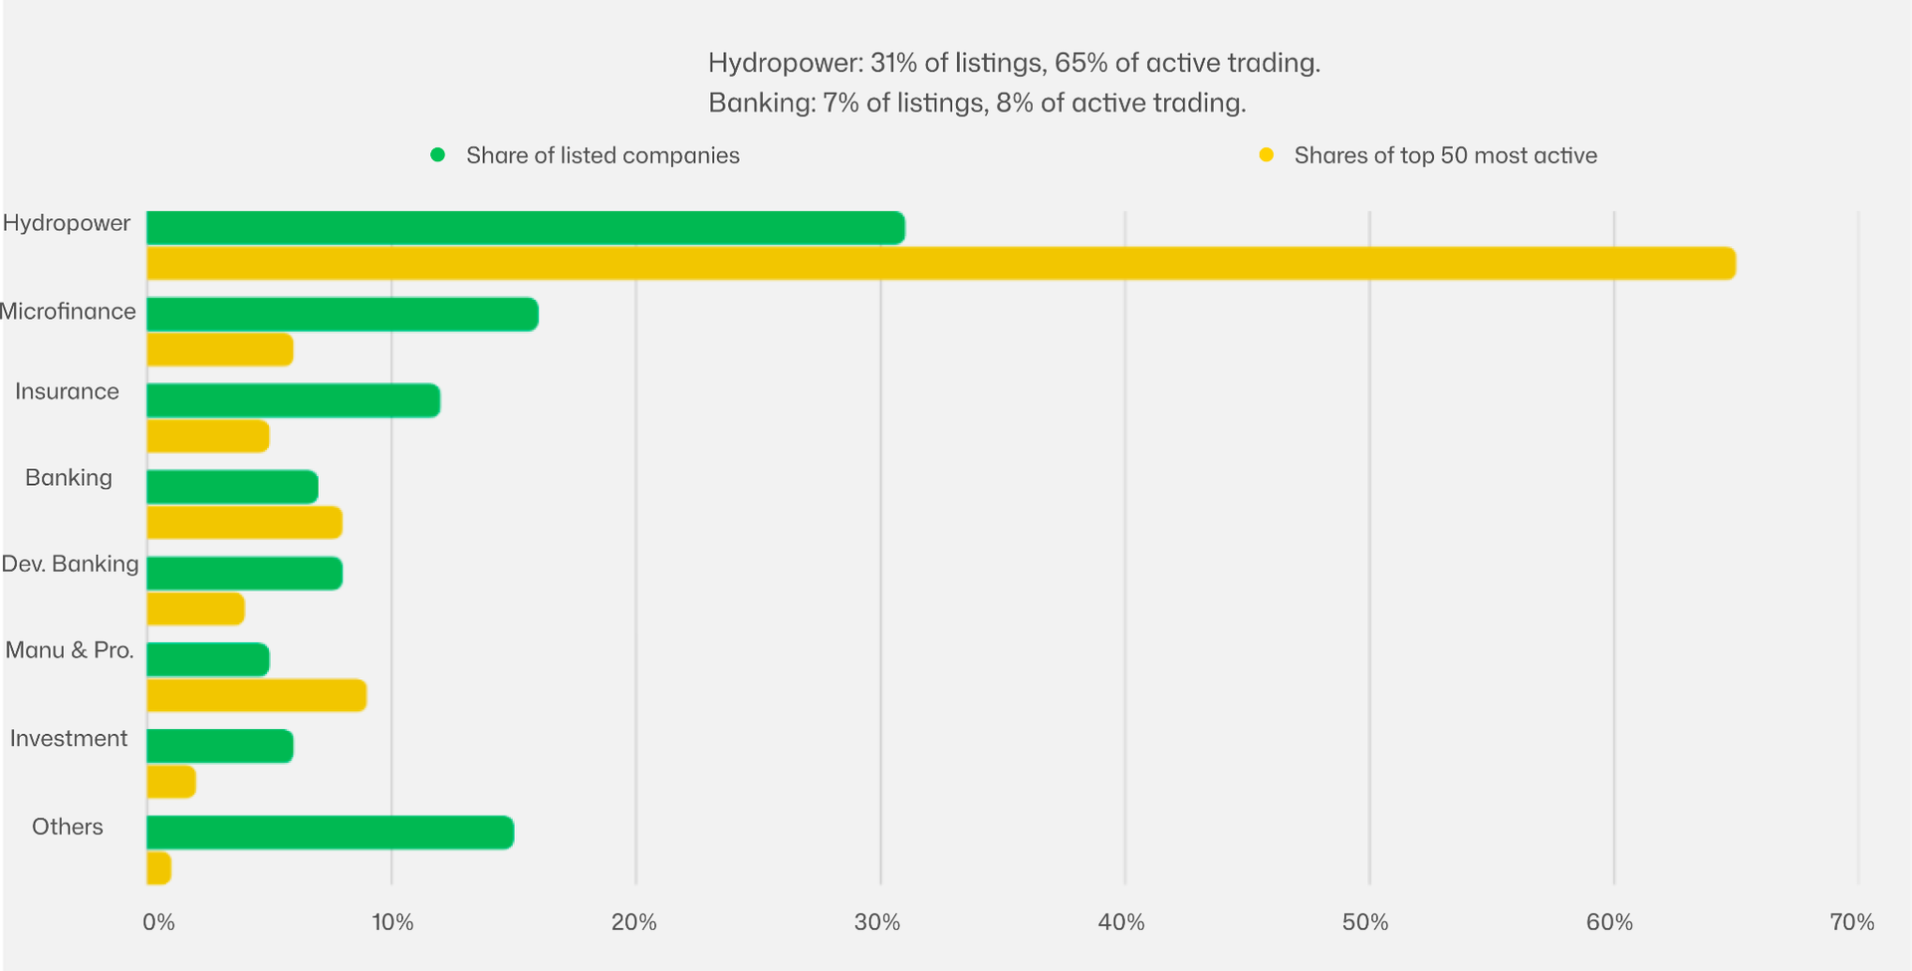
Task: Click the chart title about Hydropower listings
Action: [x=1014, y=63]
